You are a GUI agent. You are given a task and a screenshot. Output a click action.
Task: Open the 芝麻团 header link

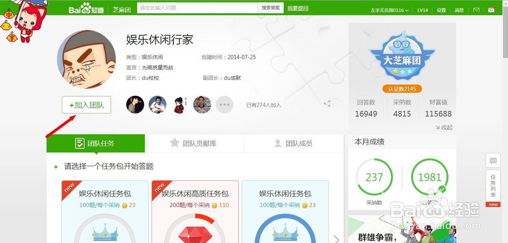coord(122,9)
